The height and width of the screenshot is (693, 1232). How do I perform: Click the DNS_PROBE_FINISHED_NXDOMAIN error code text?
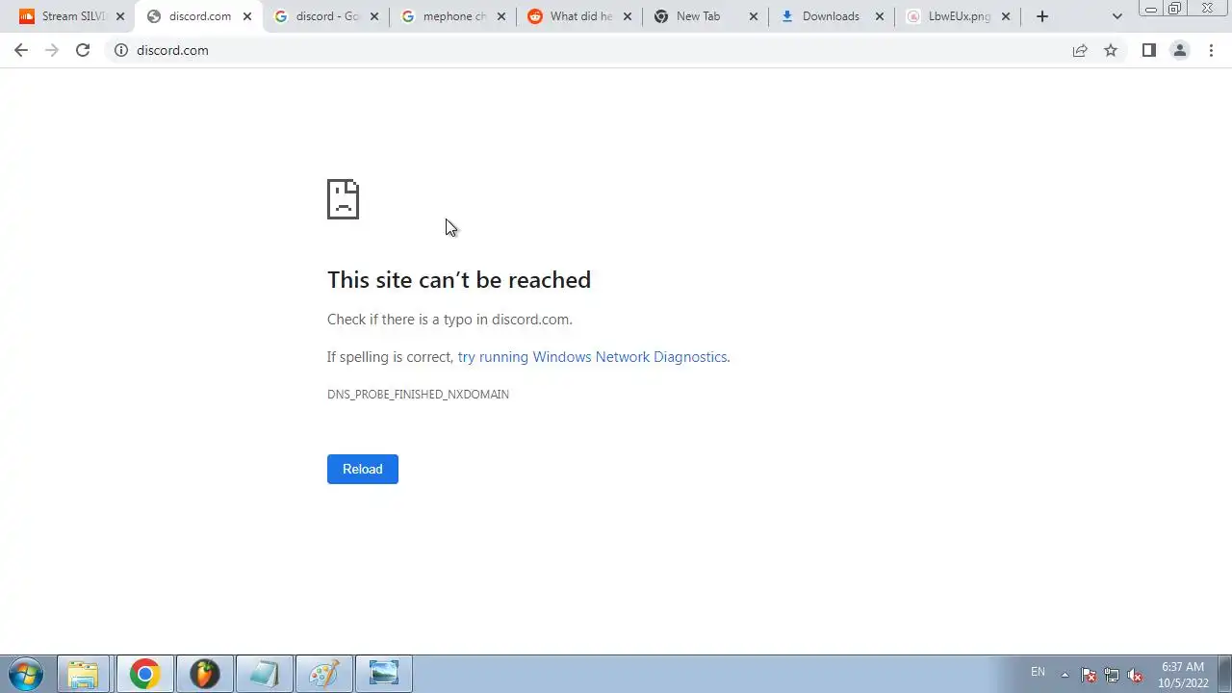point(418,395)
